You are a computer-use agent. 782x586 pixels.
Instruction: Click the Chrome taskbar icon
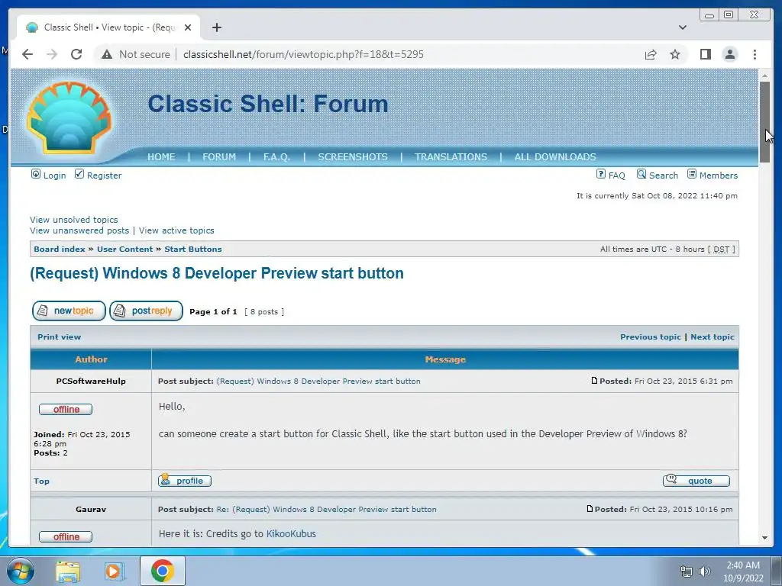[162, 571]
